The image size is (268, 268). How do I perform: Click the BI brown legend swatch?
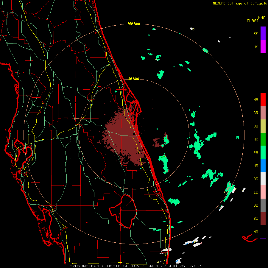[263, 219]
